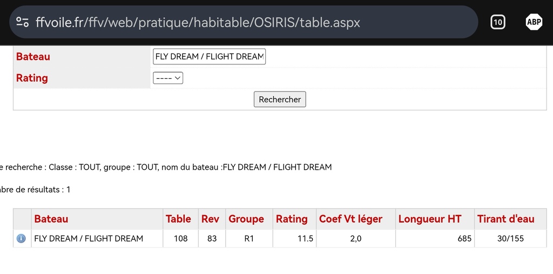This screenshot has height=274, width=553.
Task: Tap the URL text in address bar
Action: [x=197, y=22]
